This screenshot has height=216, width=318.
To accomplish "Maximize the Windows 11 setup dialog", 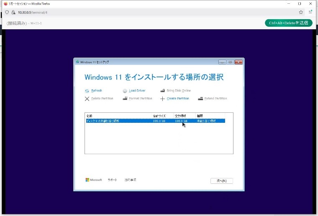I will click(x=230, y=62).
